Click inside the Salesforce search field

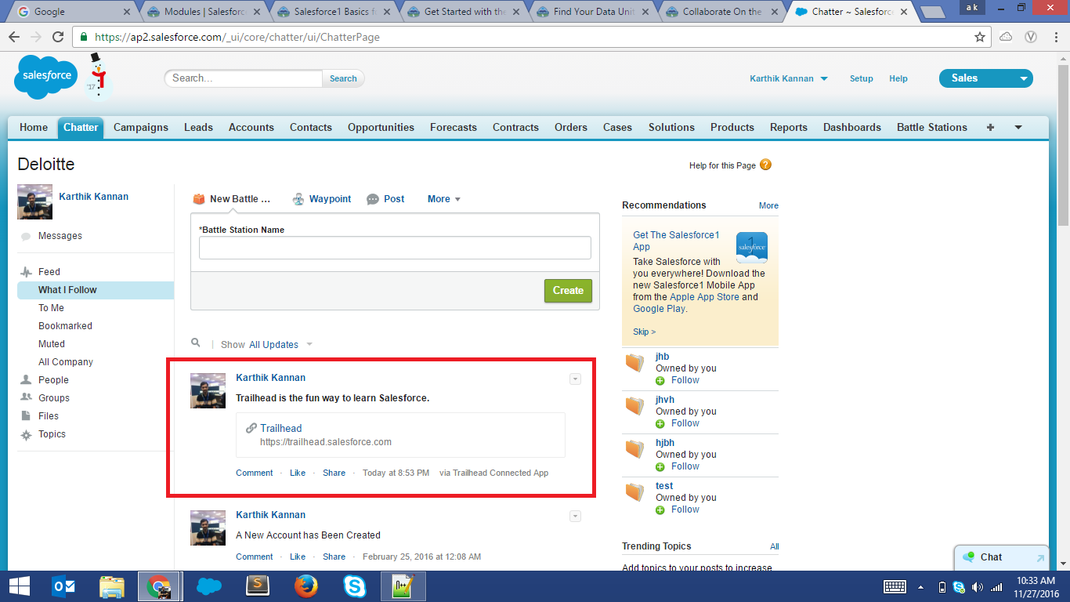(243, 78)
